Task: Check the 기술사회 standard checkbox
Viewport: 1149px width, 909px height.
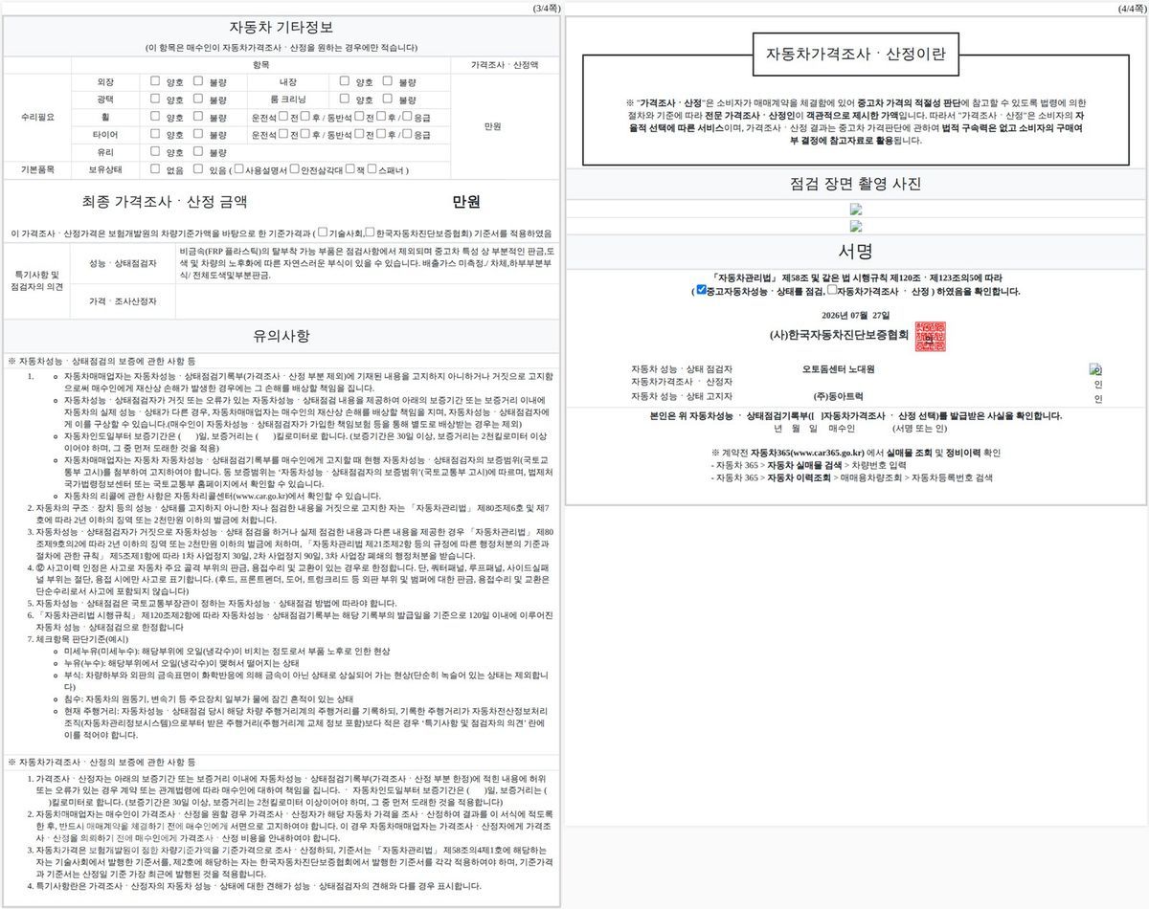Action: [x=323, y=232]
